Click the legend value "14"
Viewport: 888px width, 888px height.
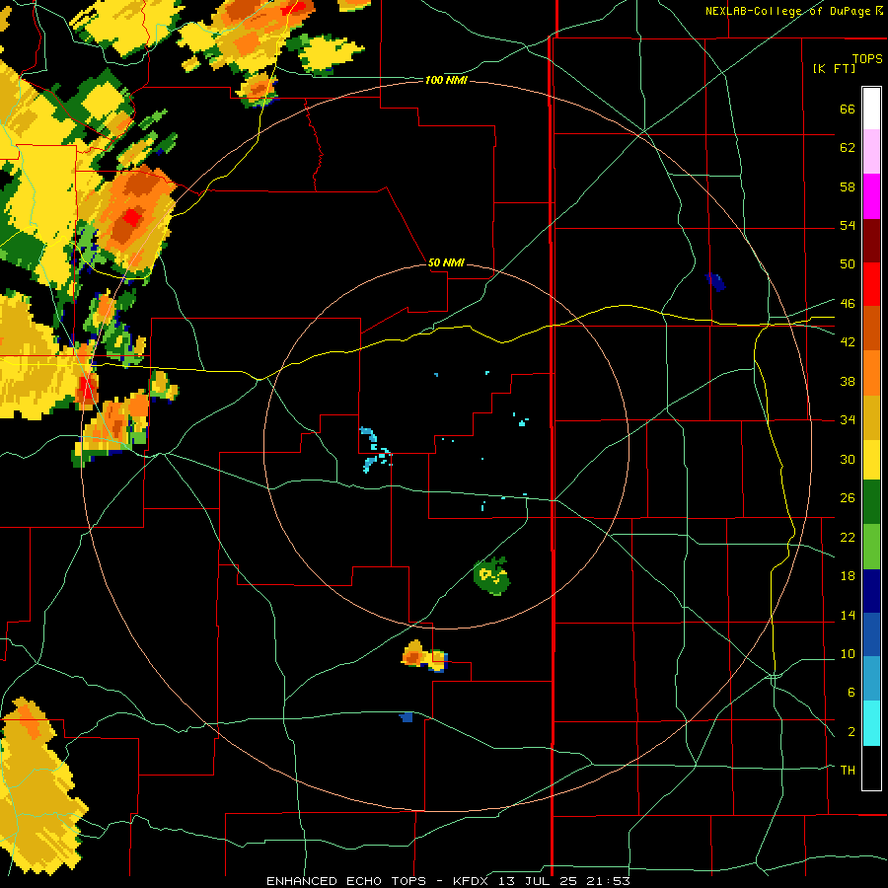coord(848,615)
